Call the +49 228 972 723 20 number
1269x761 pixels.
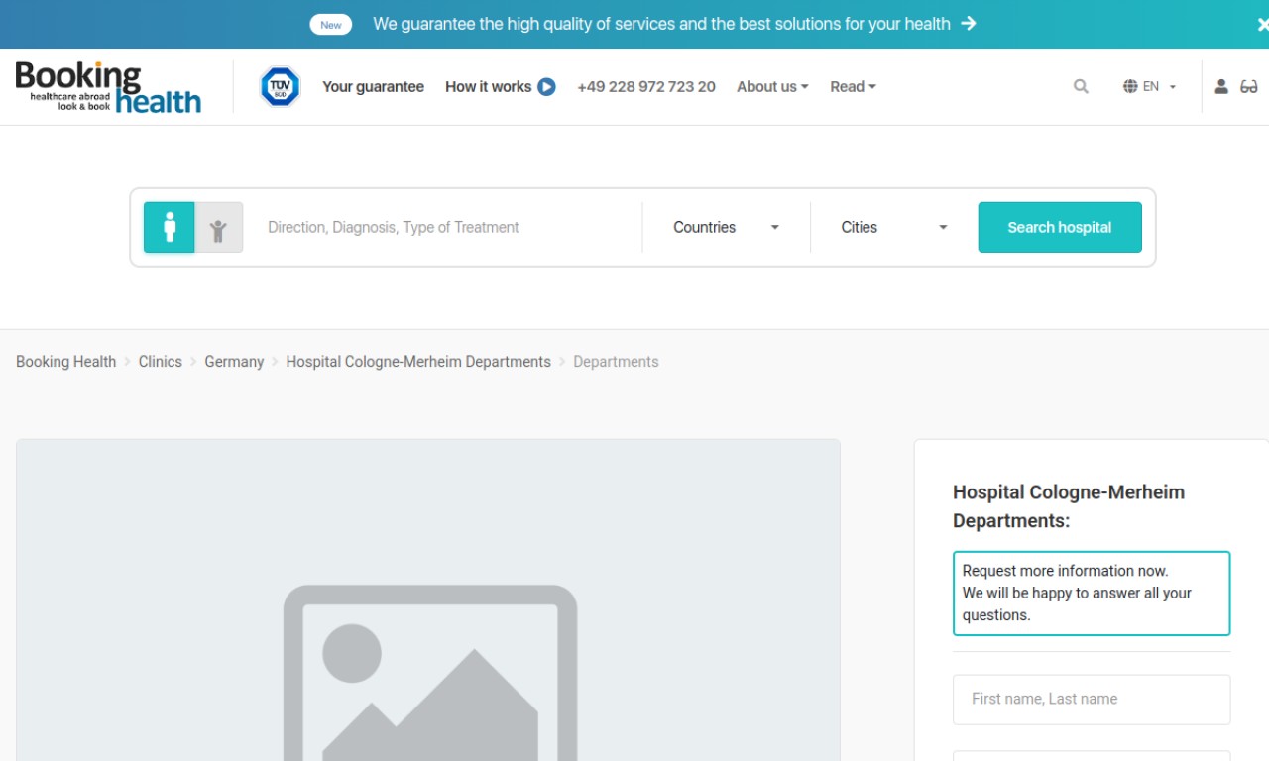[646, 87]
